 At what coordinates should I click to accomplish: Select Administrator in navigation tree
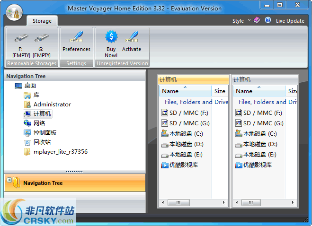coord(52,104)
